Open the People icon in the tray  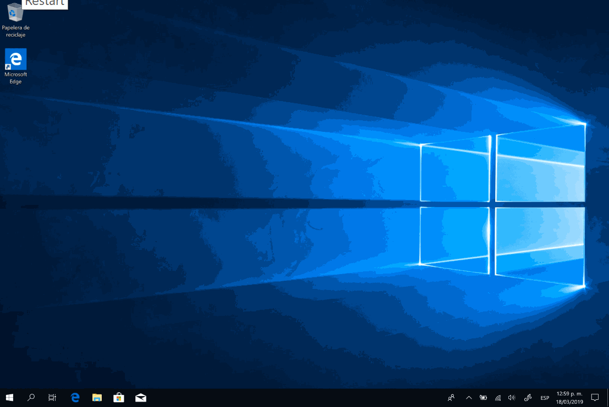(x=451, y=398)
